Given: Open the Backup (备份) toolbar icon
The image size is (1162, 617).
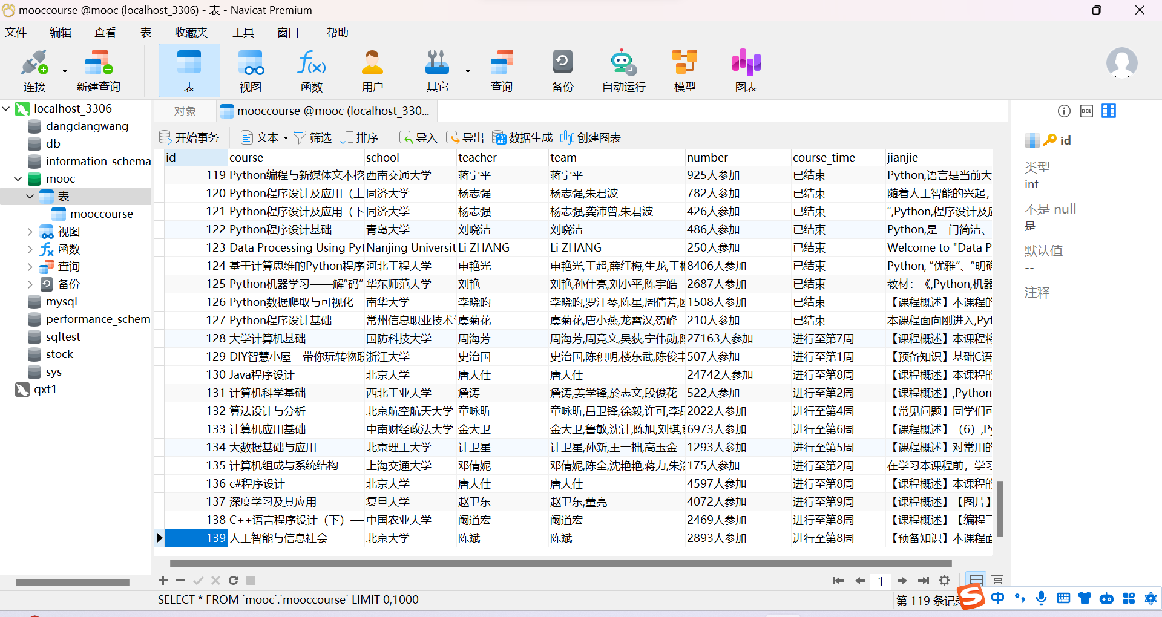Looking at the screenshot, I should (563, 71).
